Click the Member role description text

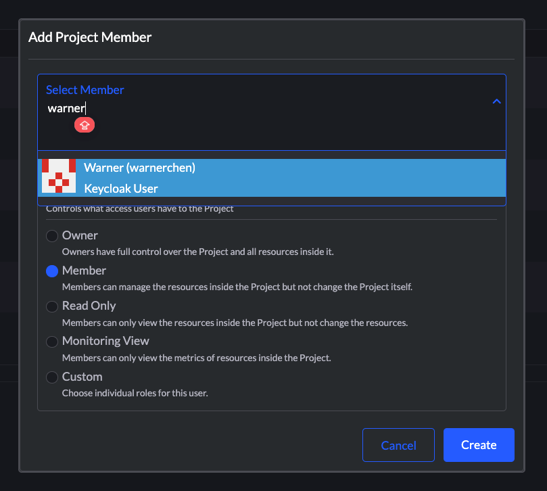(237, 287)
